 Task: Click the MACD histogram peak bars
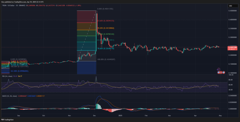(98, 106)
